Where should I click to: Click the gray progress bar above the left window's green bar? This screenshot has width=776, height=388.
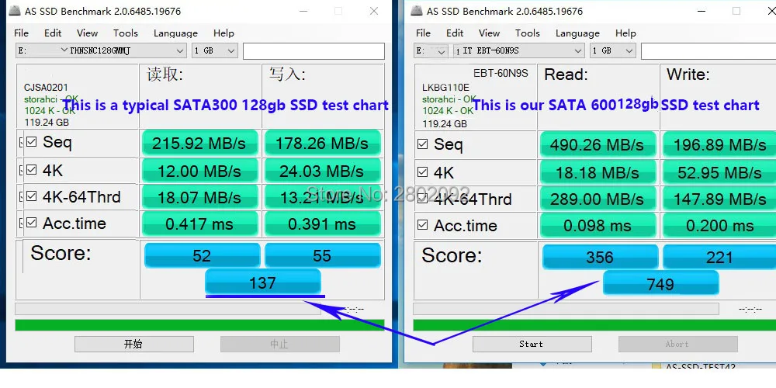pos(168,309)
